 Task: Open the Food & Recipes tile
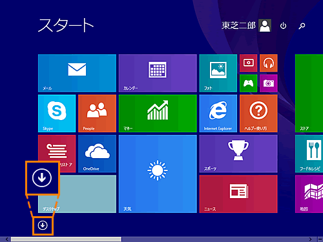point(309,154)
